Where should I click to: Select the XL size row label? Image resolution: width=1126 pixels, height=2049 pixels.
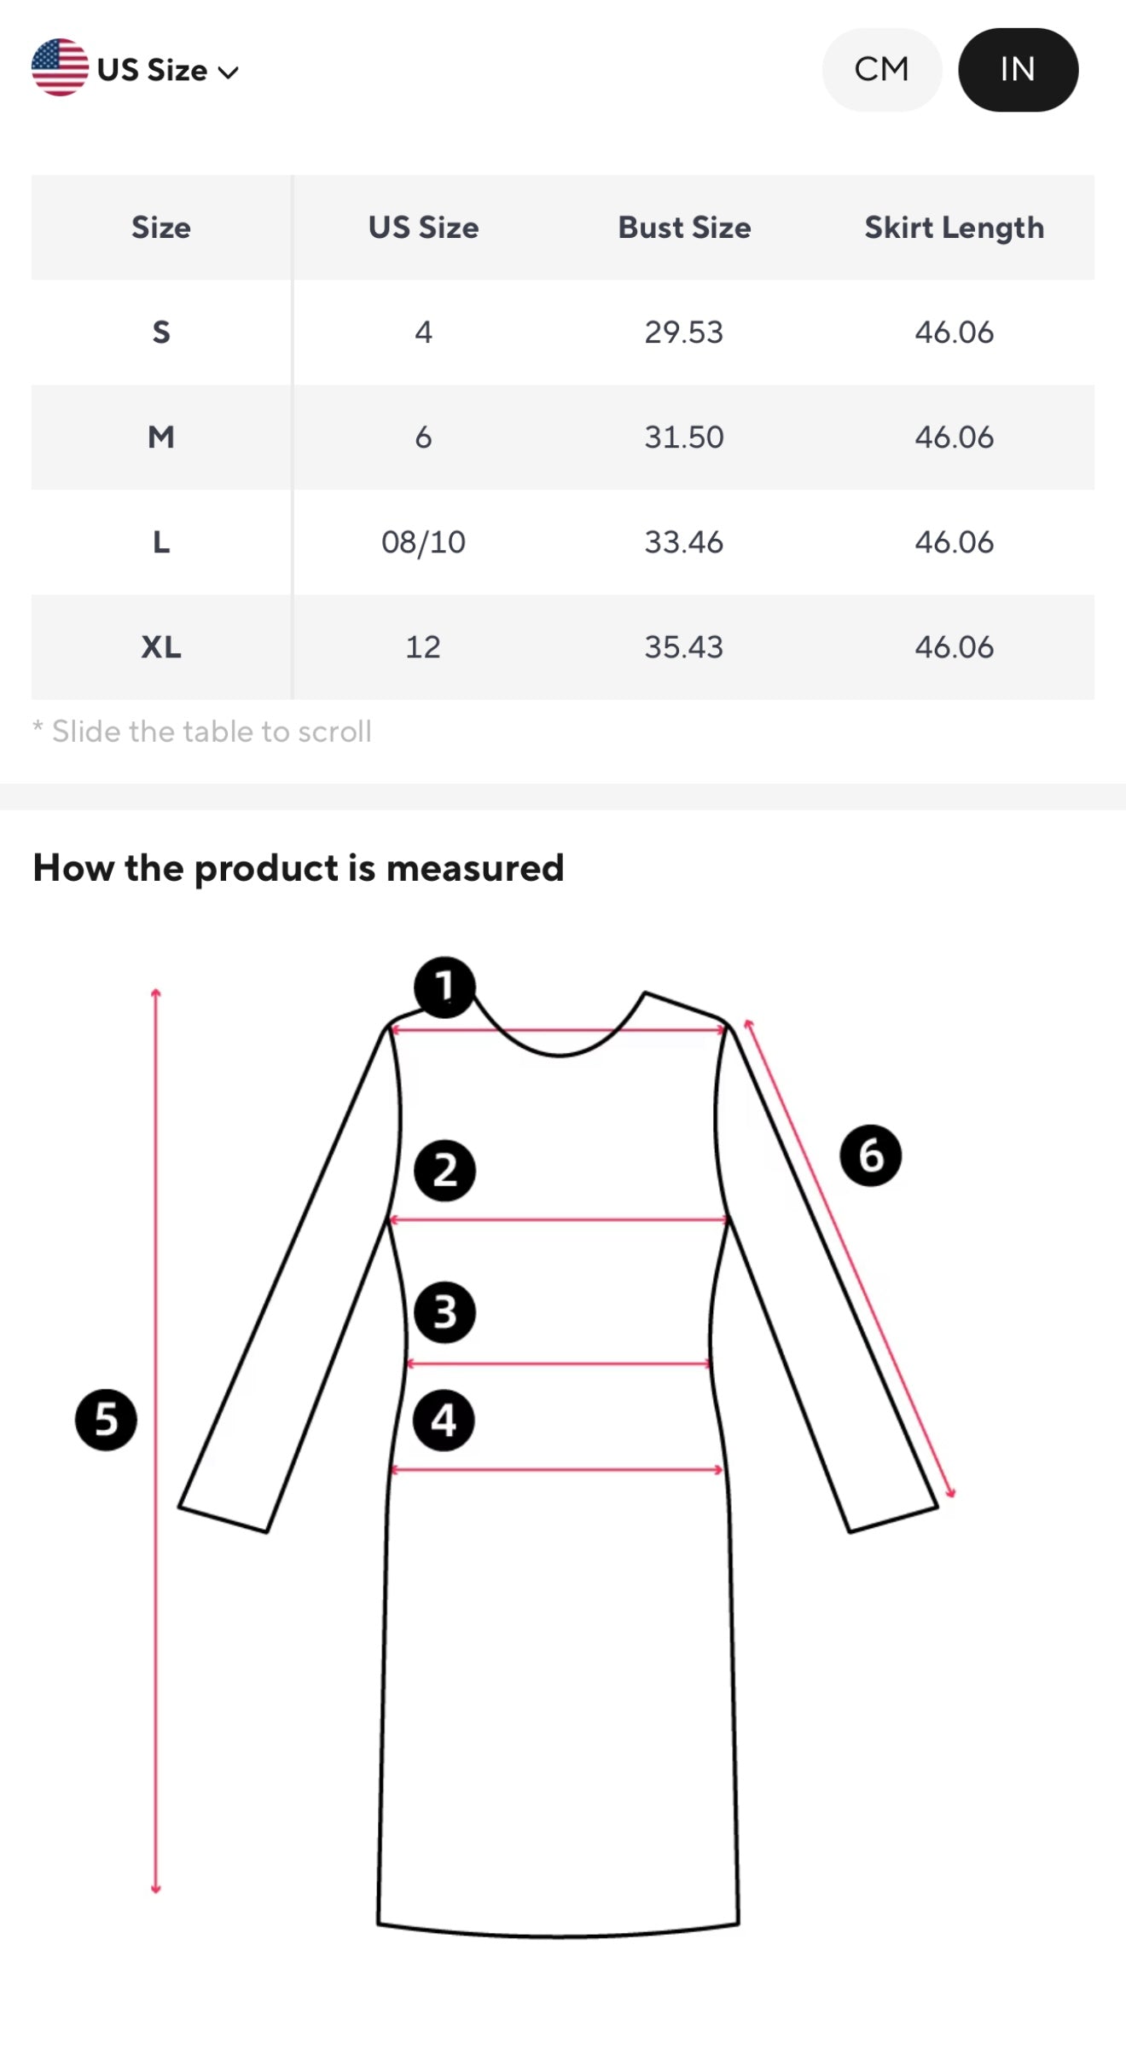click(x=161, y=647)
